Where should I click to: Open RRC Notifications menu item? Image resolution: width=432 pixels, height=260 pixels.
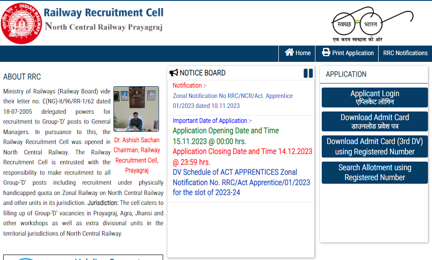[x=405, y=53]
